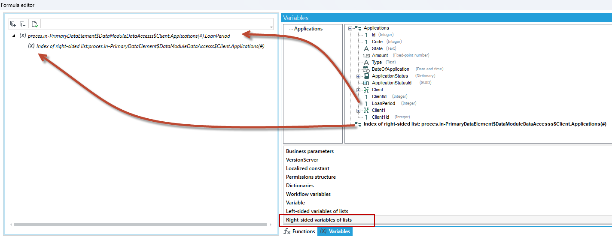Expand the Client node in the tree
This screenshot has height=237, width=612.
click(358, 90)
